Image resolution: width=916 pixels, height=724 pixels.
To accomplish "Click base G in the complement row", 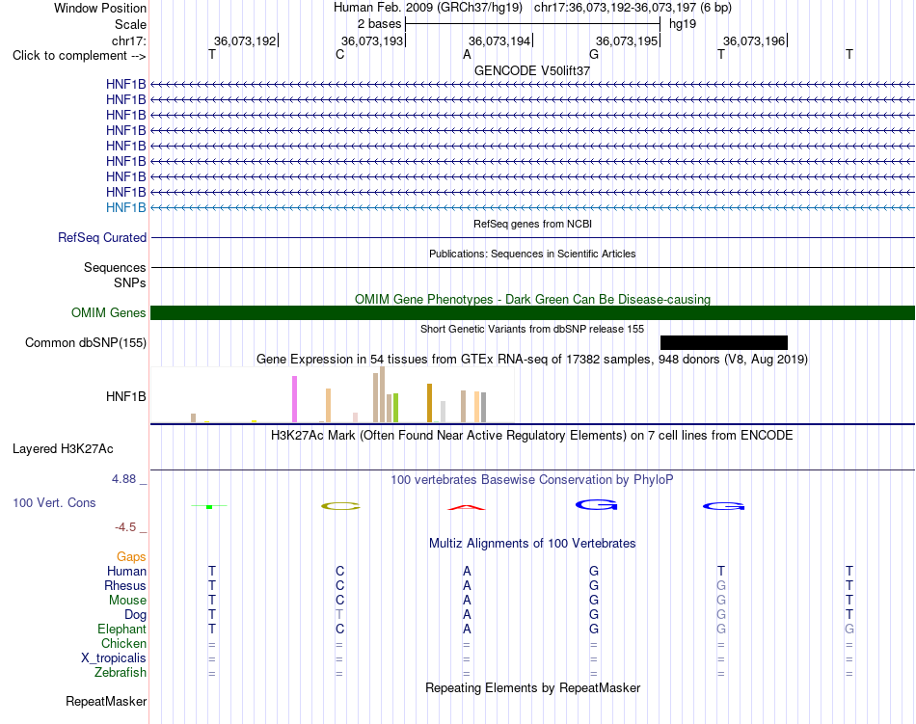I will coord(594,54).
